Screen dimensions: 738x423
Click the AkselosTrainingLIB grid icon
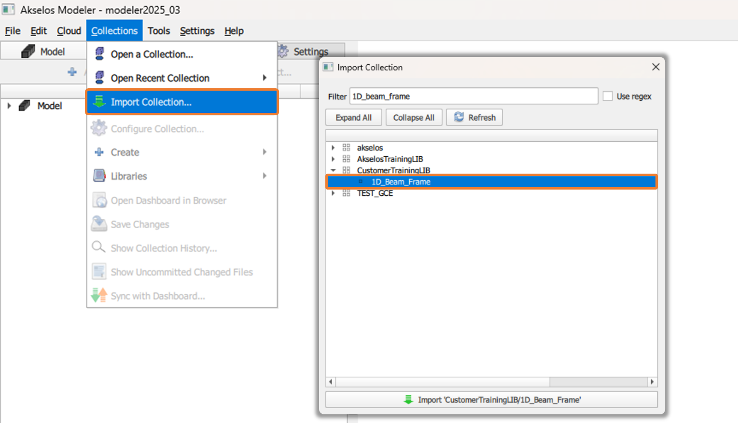click(x=346, y=159)
